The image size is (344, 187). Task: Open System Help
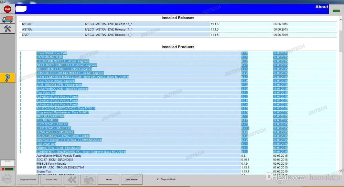coord(51,180)
